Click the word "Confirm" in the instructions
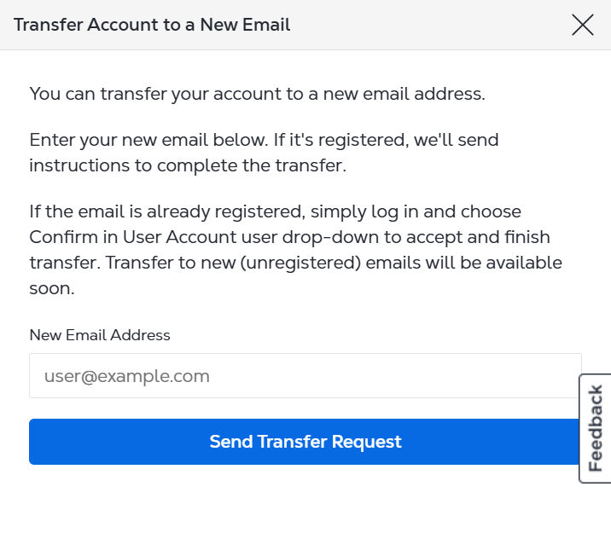The image size is (611, 556). [x=62, y=236]
